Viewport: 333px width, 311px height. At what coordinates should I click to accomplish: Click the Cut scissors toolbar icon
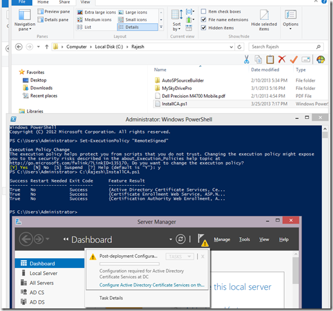click(x=246, y=59)
